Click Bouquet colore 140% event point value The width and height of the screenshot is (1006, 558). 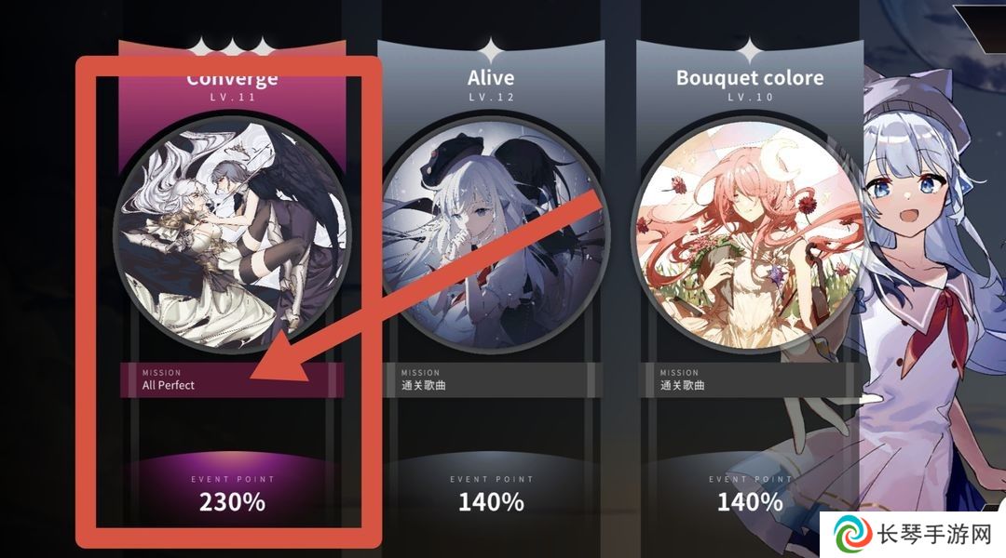click(x=749, y=502)
